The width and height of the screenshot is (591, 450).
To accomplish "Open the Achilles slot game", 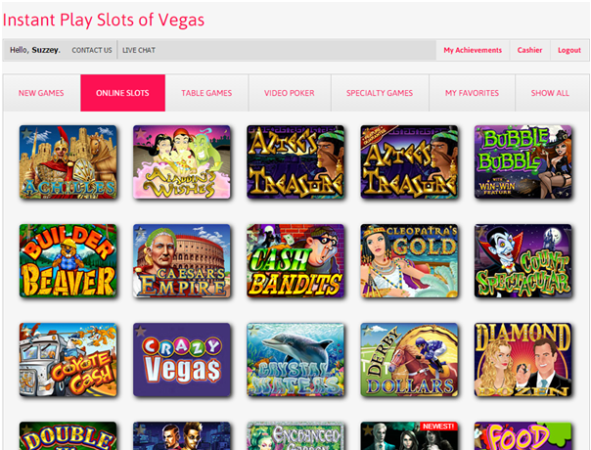I will click(68, 162).
